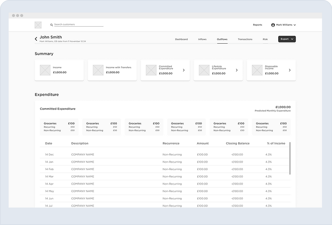Click Committed Expenditure card image placeholder
The height and width of the screenshot is (225, 332).
(x=151, y=70)
